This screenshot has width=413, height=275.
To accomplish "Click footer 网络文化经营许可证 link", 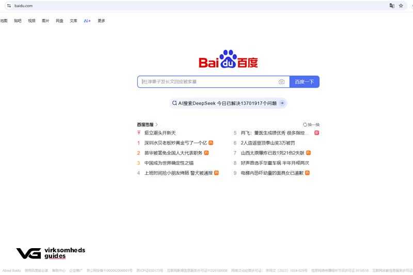I will point(269,270).
